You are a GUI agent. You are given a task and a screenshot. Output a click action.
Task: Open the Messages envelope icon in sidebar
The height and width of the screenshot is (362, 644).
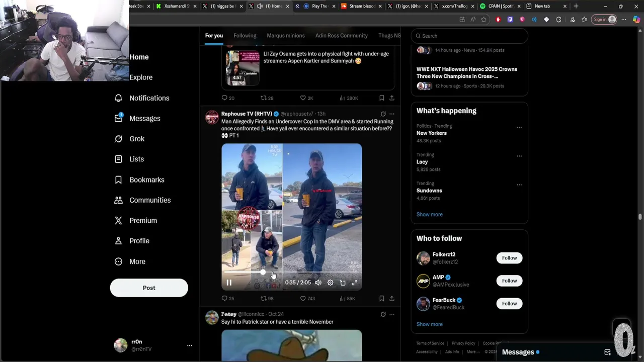[x=118, y=118]
